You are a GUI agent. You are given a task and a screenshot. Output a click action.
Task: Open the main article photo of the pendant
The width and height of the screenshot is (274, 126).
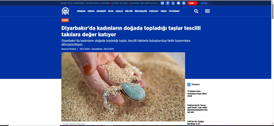click(123, 87)
